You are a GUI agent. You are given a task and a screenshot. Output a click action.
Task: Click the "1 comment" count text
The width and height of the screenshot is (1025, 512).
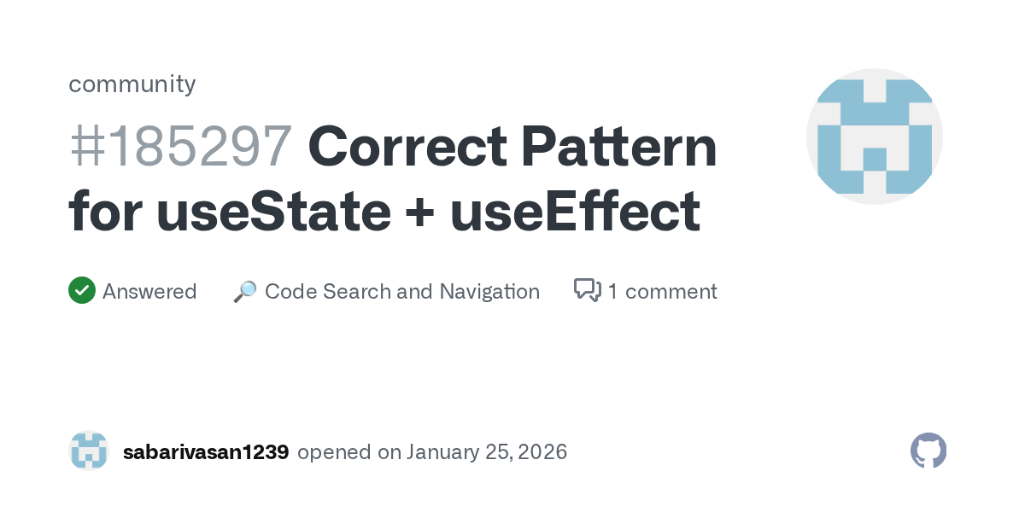[x=662, y=292]
